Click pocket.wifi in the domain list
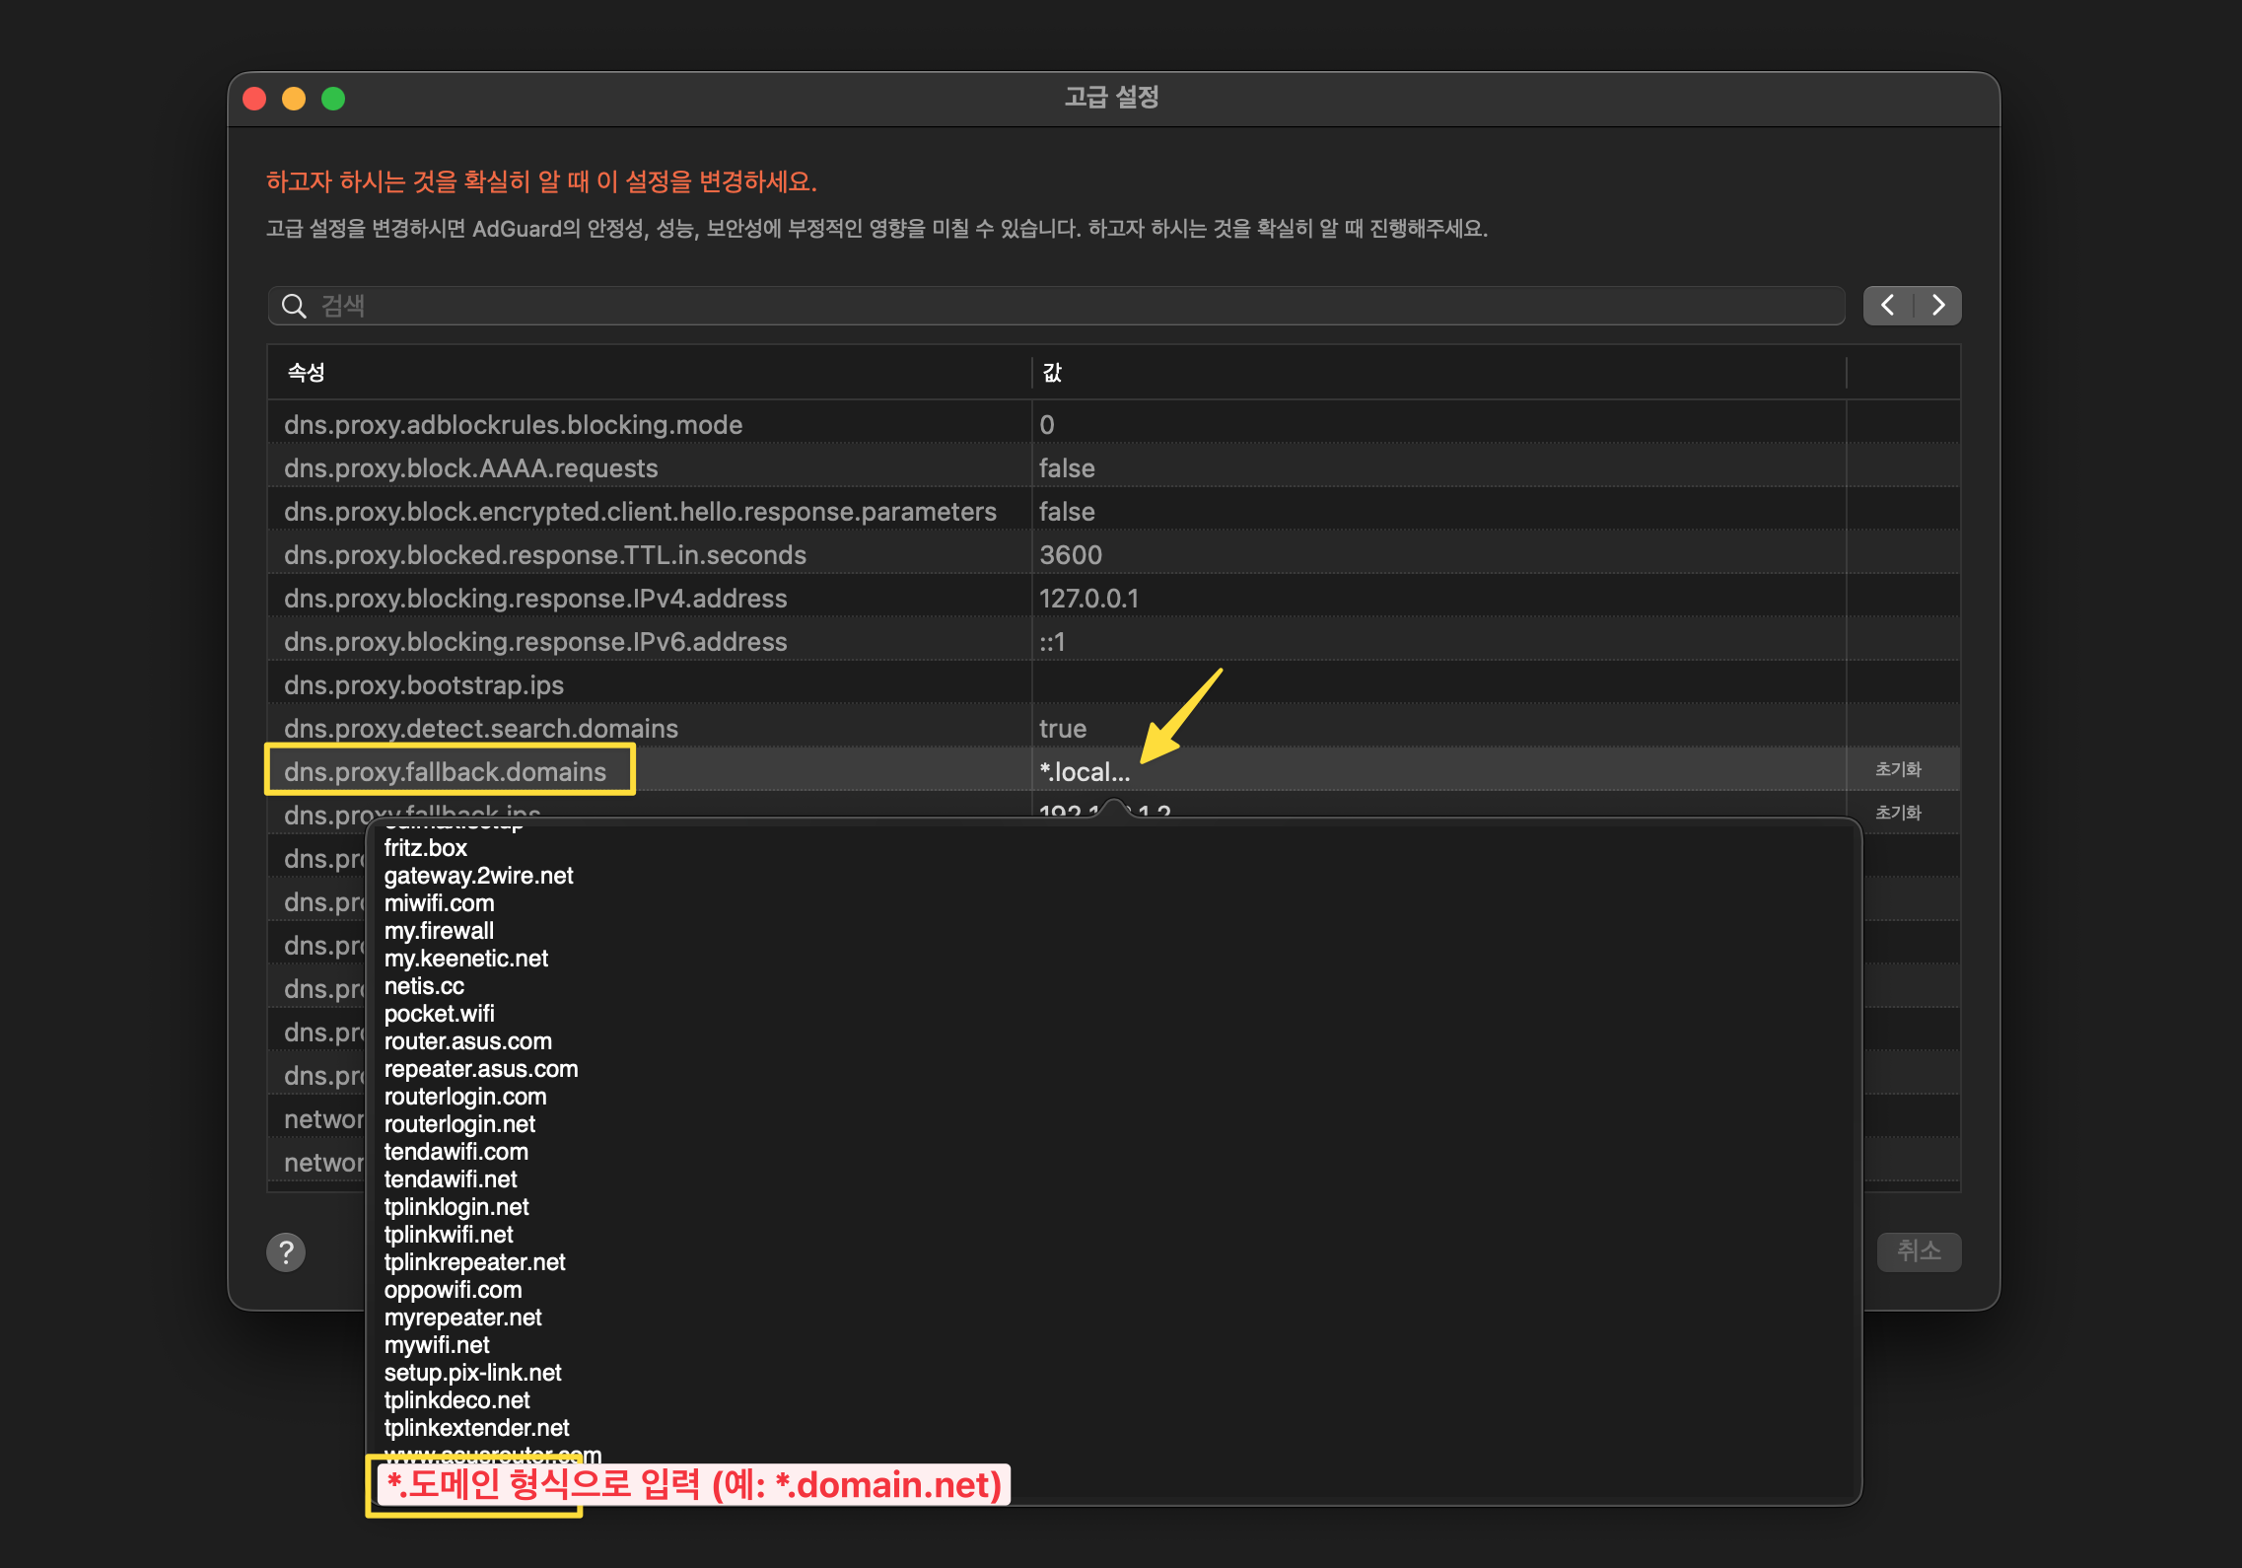2242x1568 pixels. 439,1013
